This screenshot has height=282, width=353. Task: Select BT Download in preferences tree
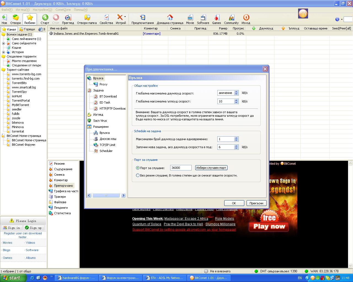[108, 96]
